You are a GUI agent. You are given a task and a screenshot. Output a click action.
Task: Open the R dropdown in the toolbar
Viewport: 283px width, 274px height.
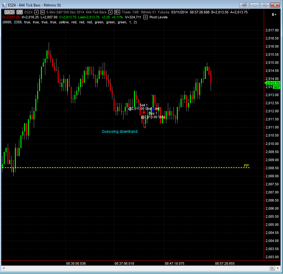pos(117,12)
